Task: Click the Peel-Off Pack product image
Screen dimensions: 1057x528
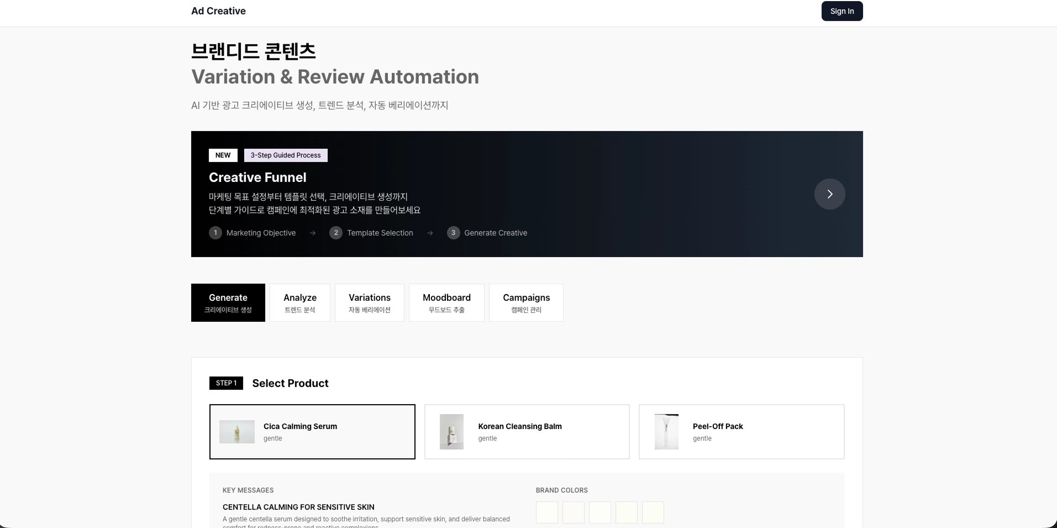Action: [666, 432]
